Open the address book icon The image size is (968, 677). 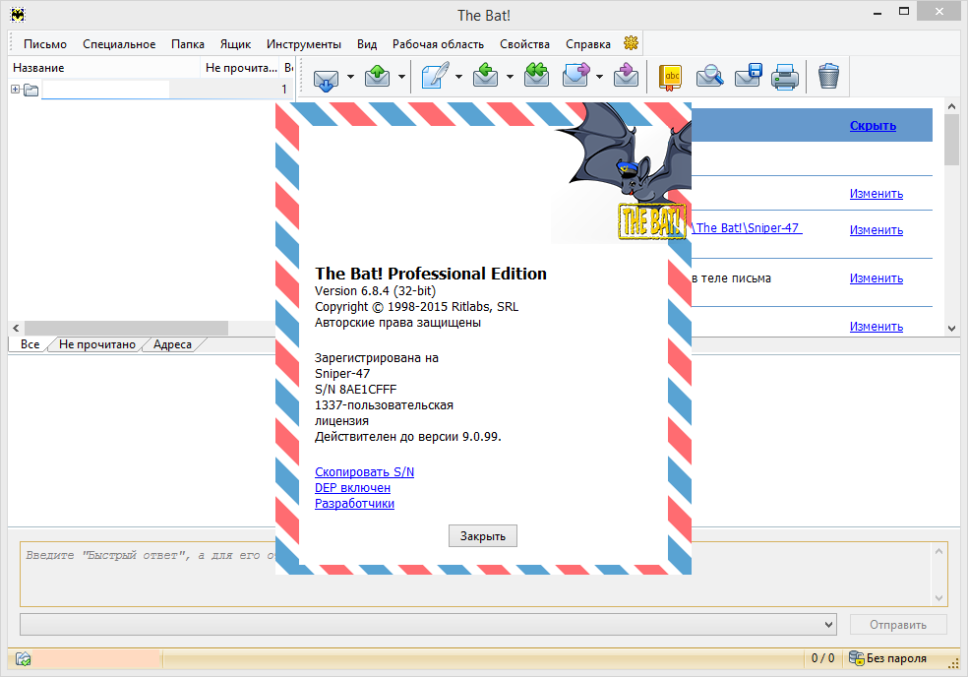[x=670, y=76]
